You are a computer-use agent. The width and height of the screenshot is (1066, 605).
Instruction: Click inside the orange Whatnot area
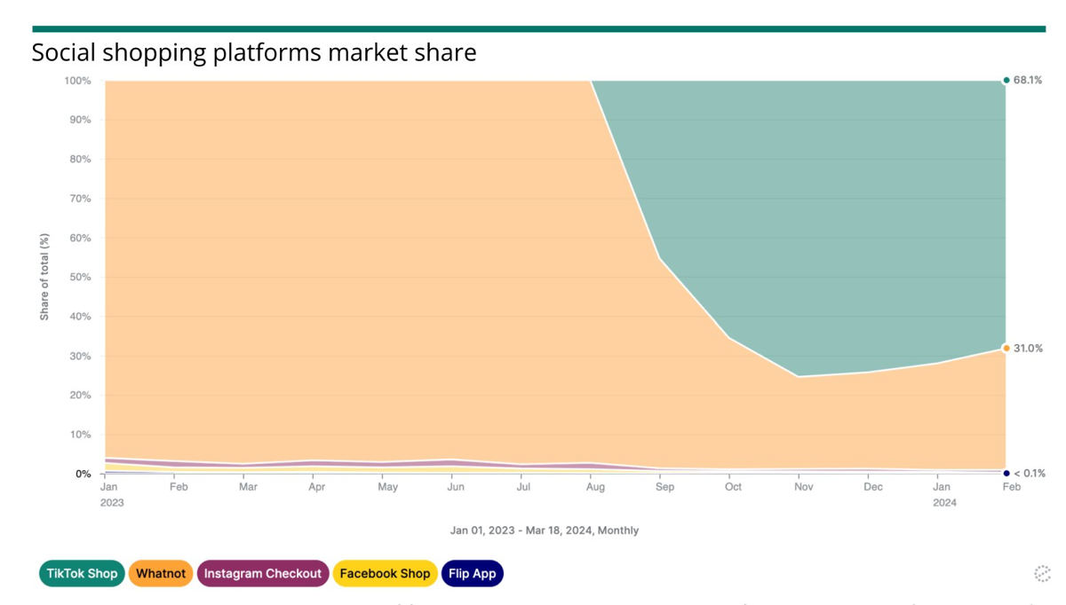pos(355,266)
